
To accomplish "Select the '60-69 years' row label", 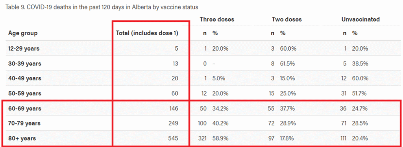I will pyautogui.click(x=25, y=109).
